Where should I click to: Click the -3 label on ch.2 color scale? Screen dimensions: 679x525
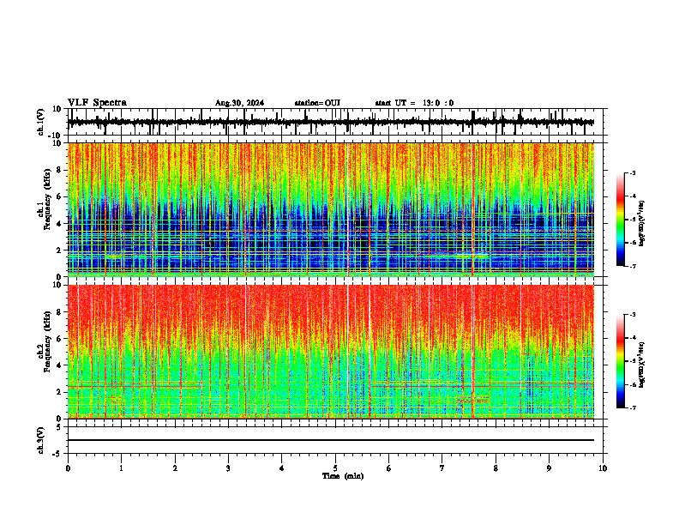point(632,315)
